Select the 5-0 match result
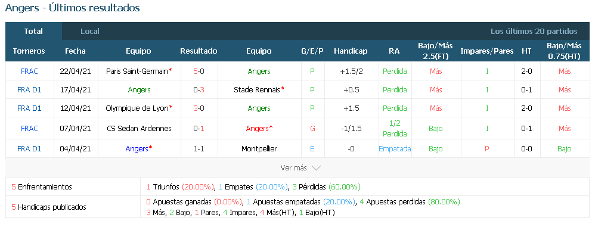Image resolution: width=592 pixels, height=227 pixels. pyautogui.click(x=199, y=71)
